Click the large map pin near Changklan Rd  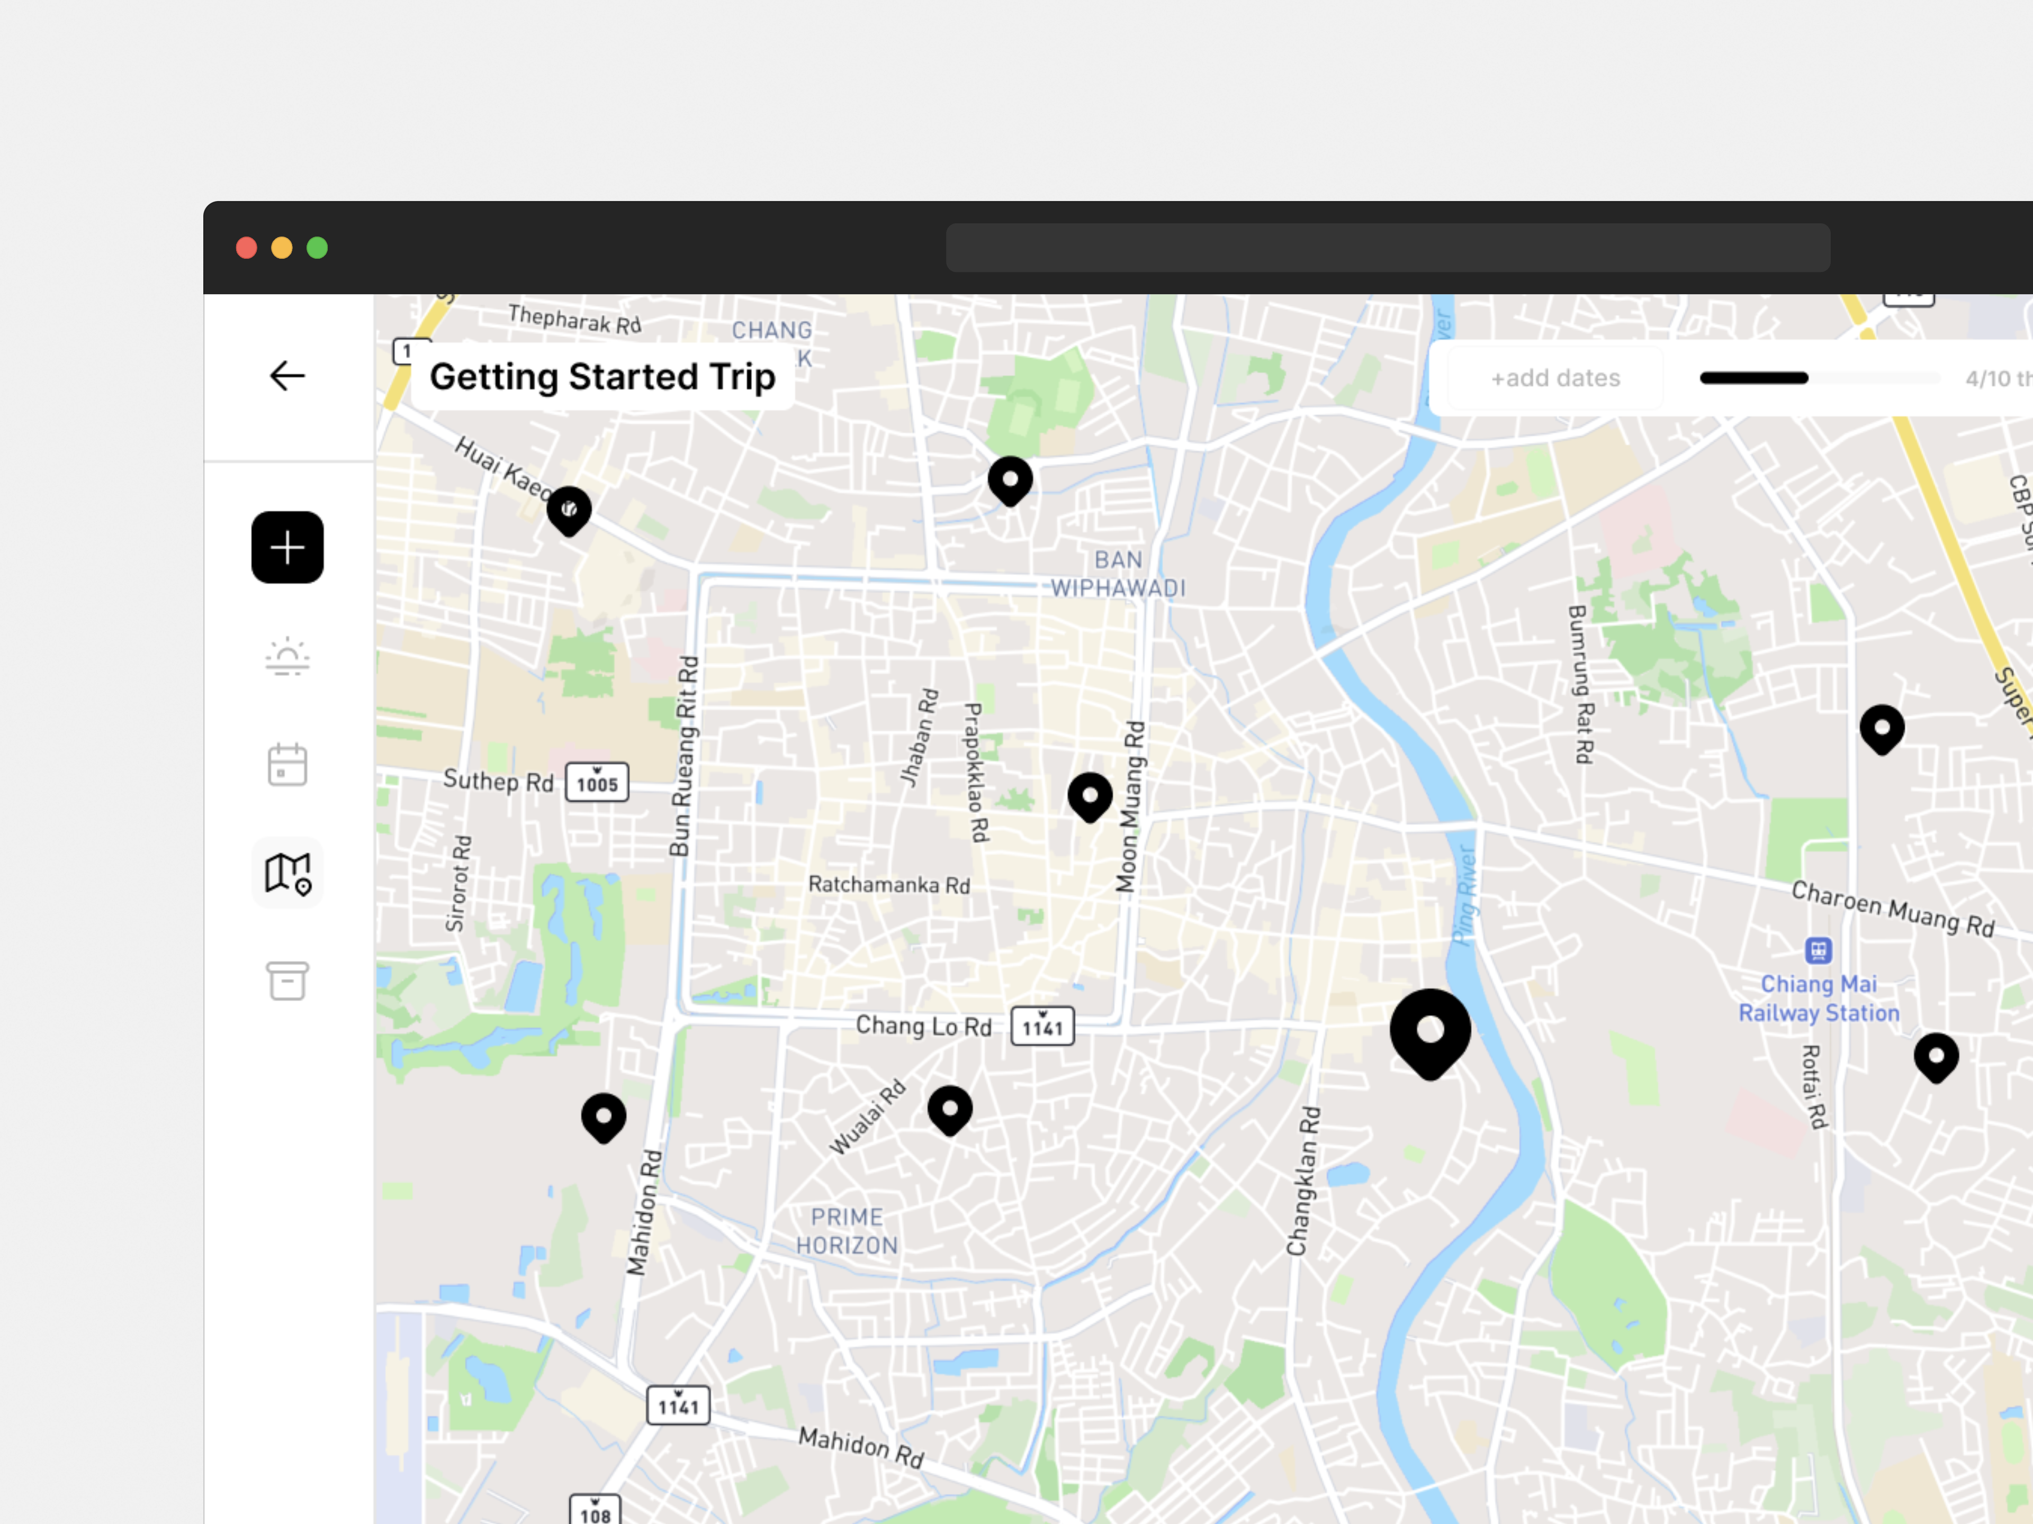click(1429, 1029)
